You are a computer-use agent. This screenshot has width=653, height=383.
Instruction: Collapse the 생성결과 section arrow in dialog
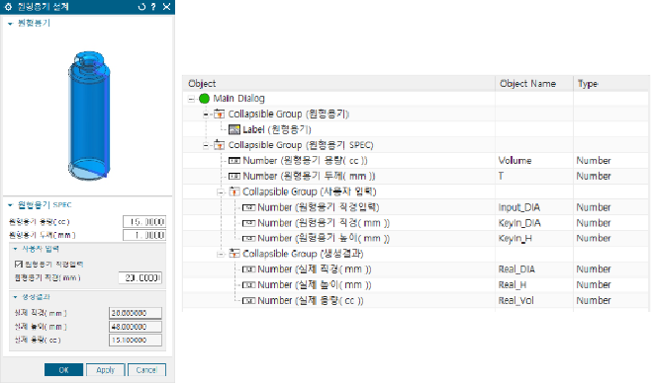click(16, 297)
